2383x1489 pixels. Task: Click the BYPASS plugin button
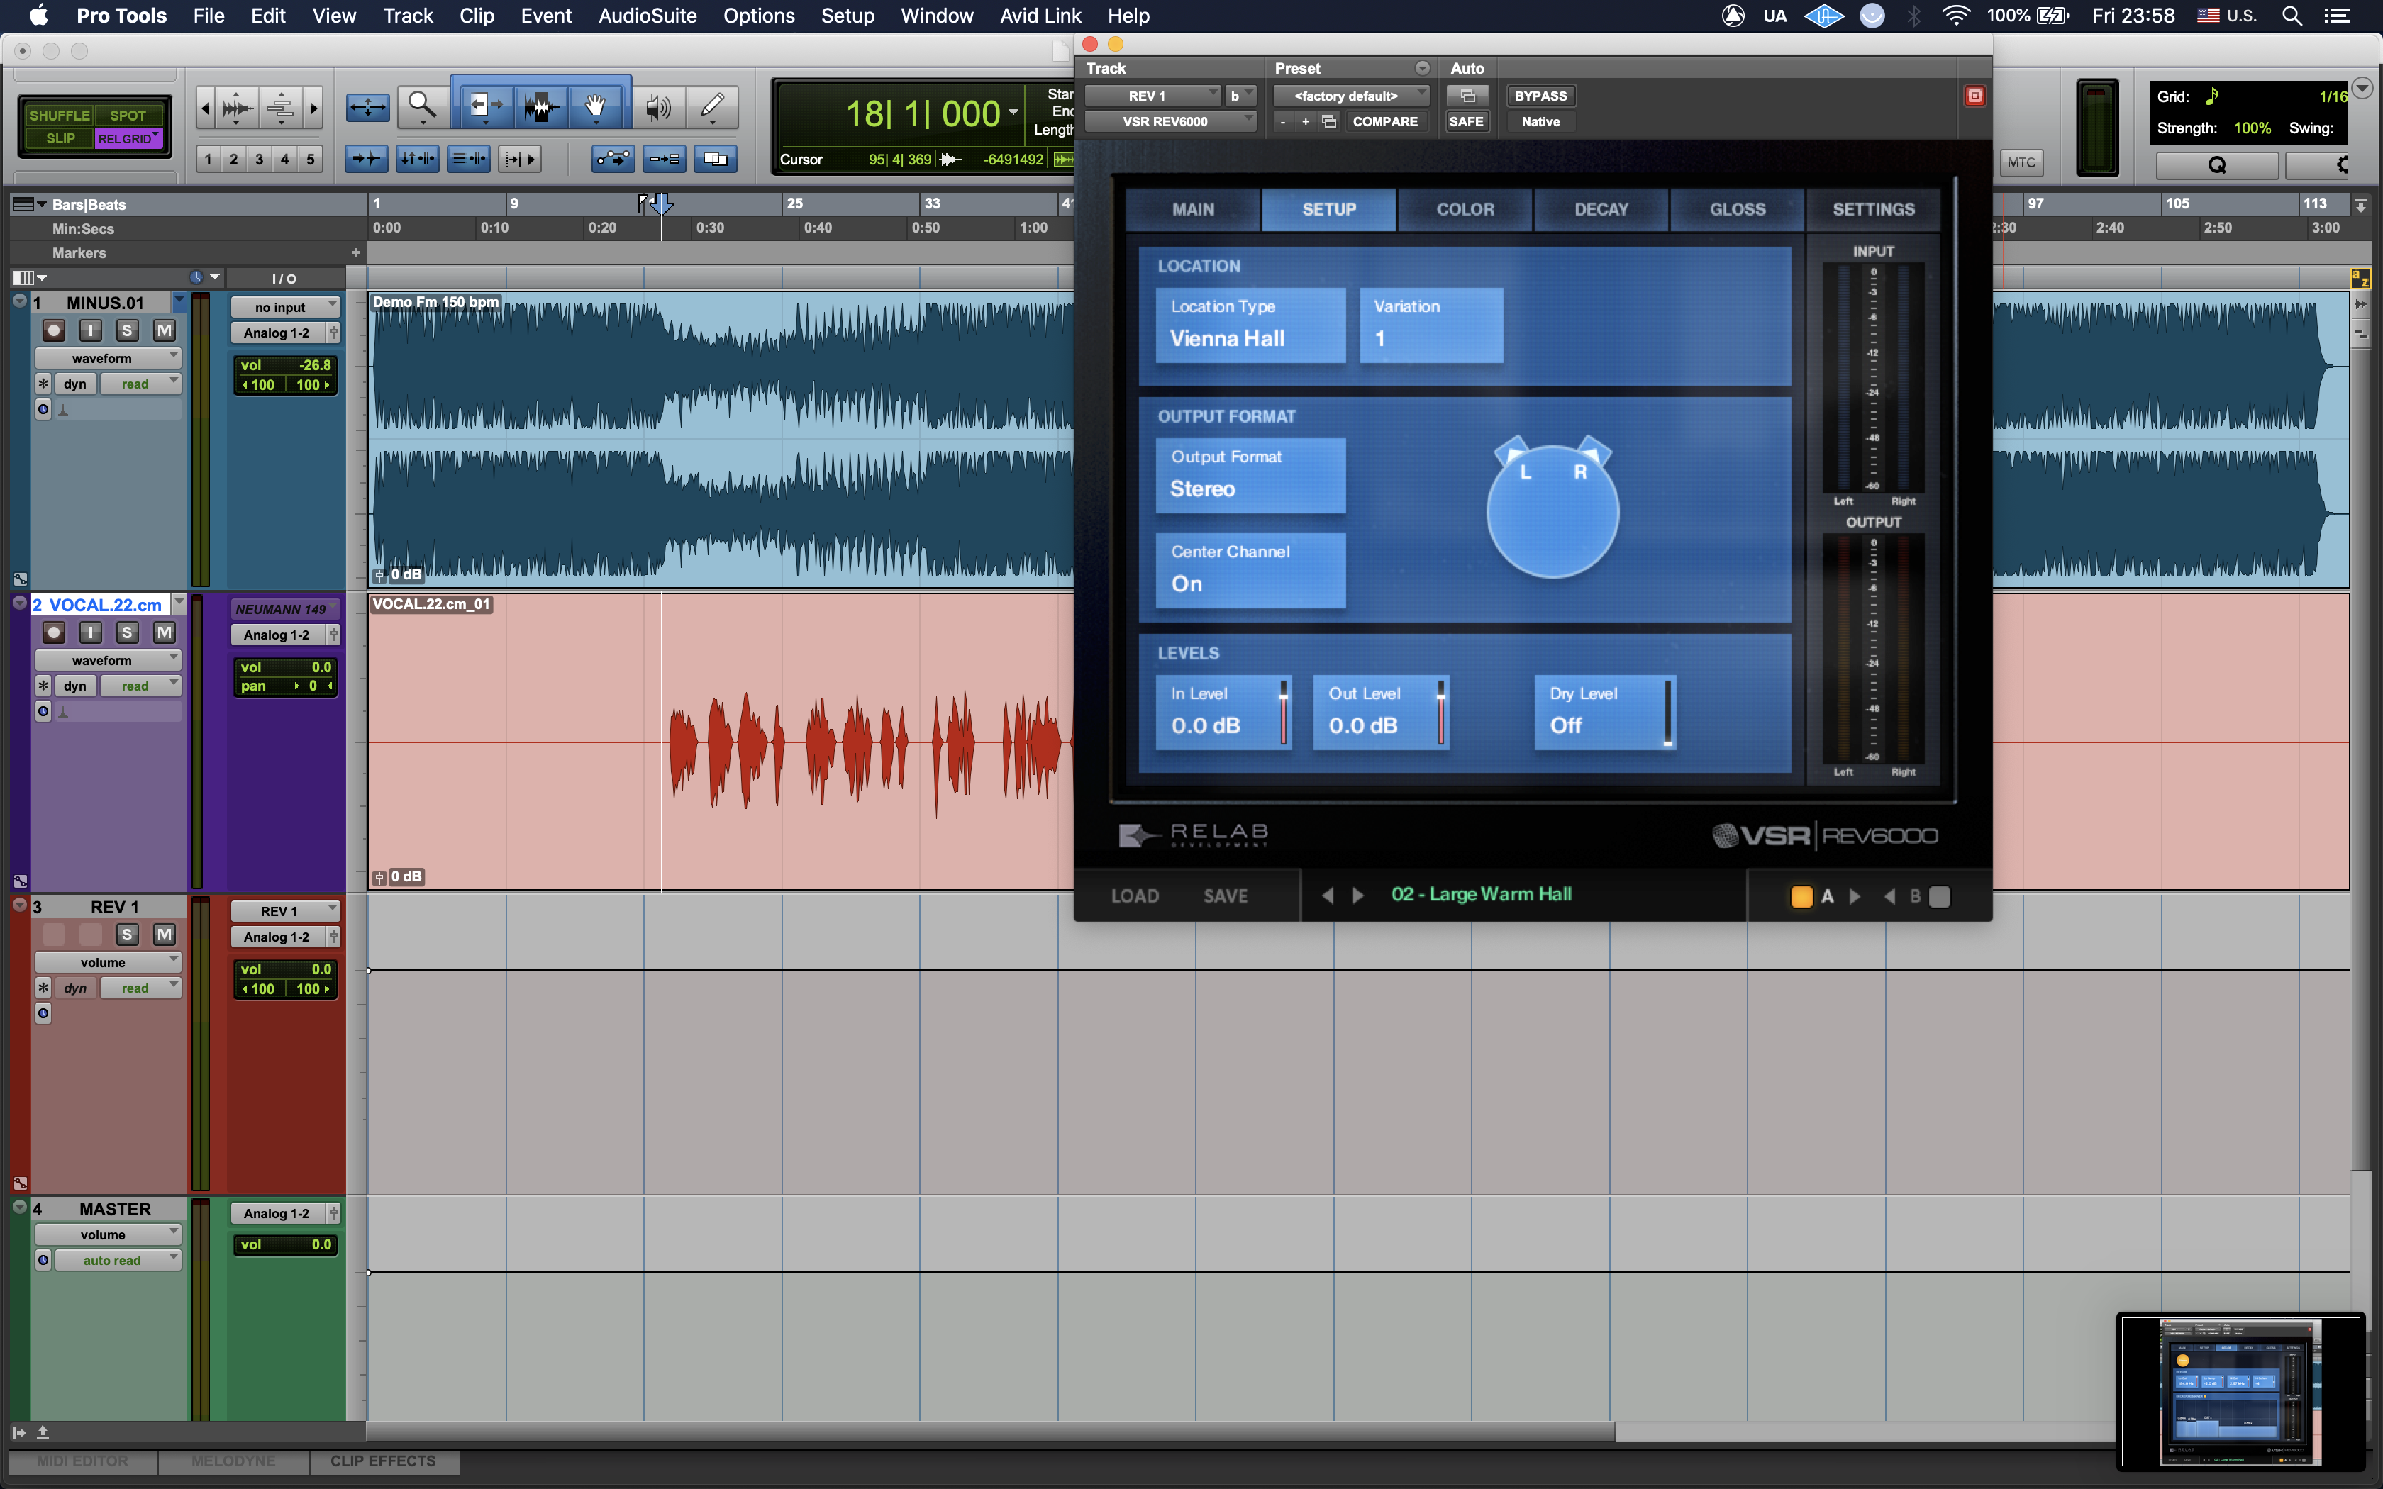1540,96
